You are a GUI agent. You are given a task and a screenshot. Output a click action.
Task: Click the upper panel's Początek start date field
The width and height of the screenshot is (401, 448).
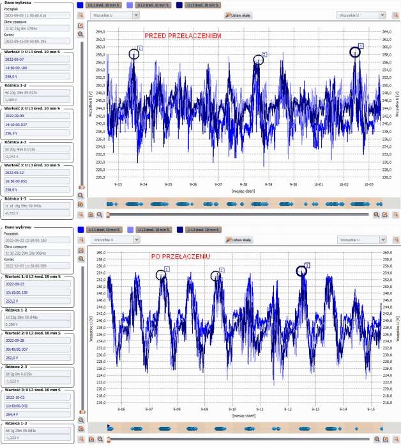point(37,15)
